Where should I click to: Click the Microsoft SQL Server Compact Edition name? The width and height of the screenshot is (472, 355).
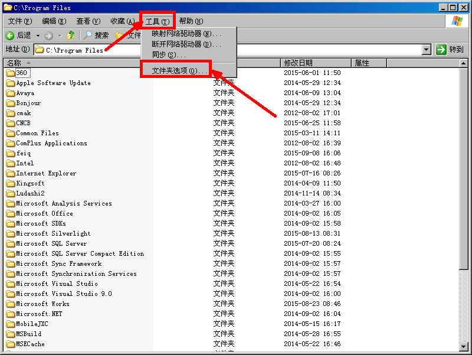pos(80,253)
